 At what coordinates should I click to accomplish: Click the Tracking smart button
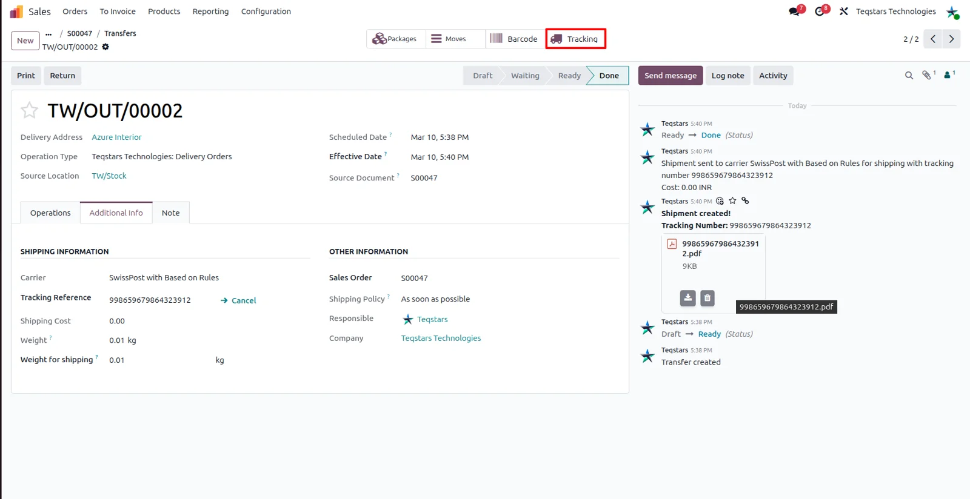pyautogui.click(x=575, y=39)
